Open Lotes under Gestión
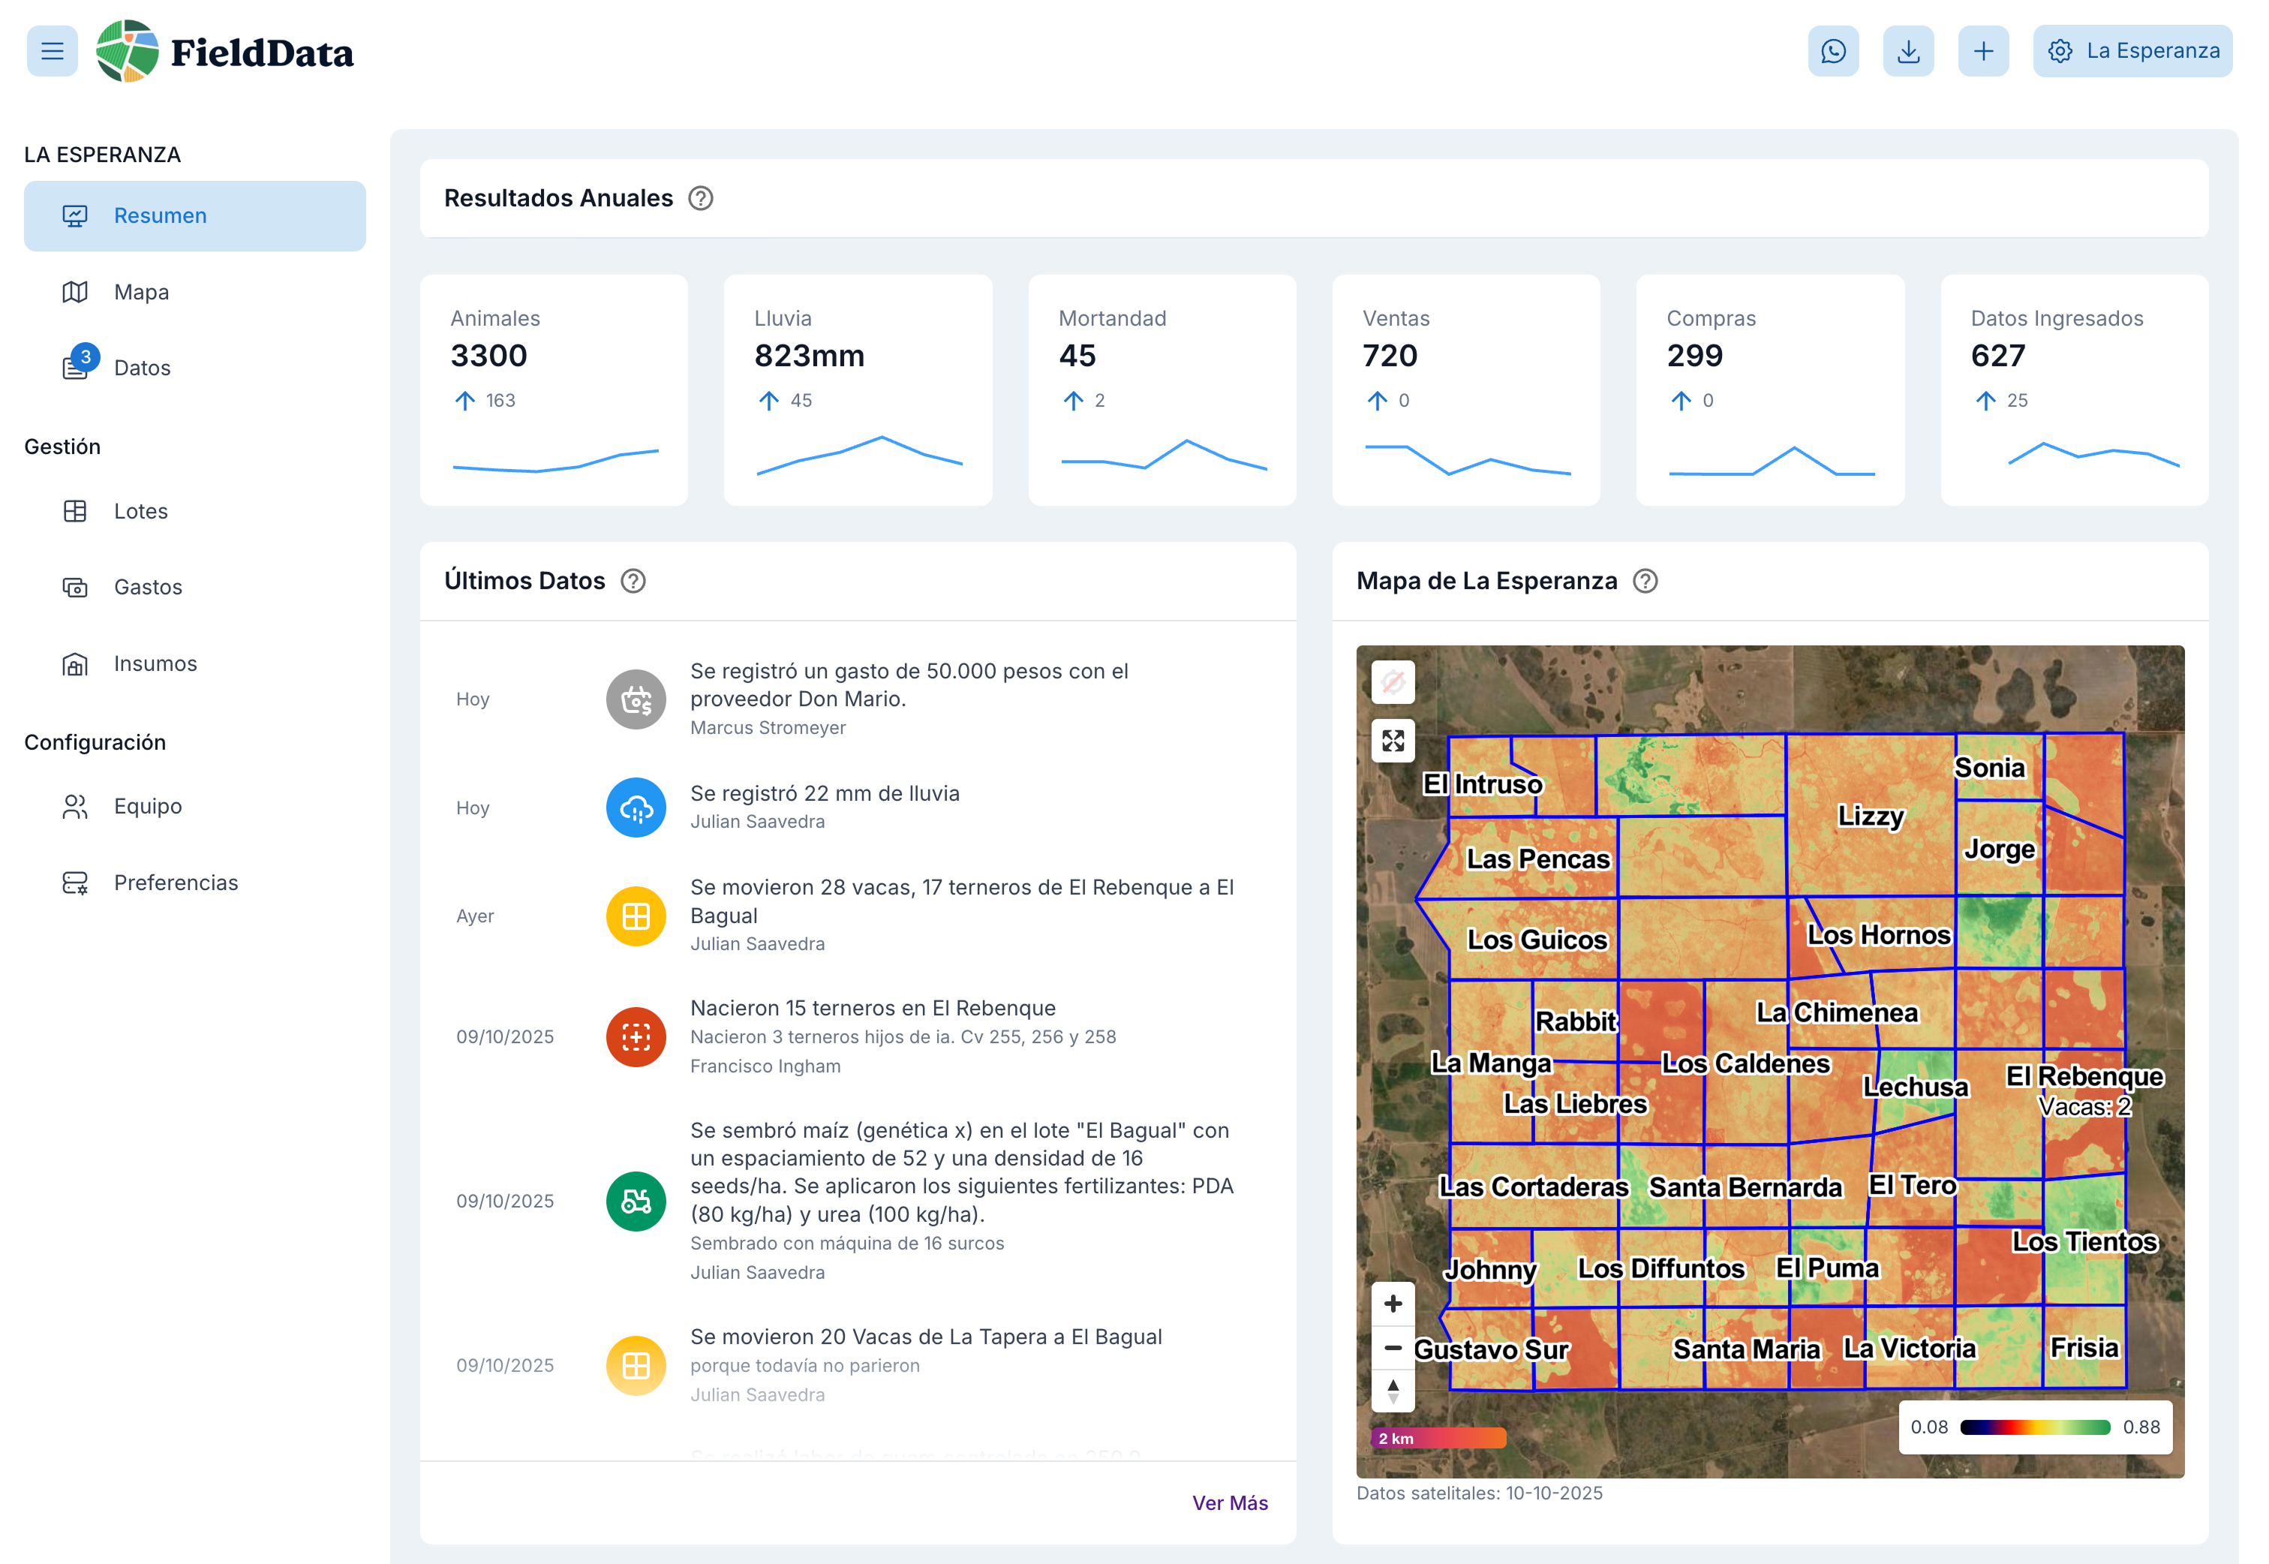This screenshot has height=1564, width=2269. [x=140, y=510]
